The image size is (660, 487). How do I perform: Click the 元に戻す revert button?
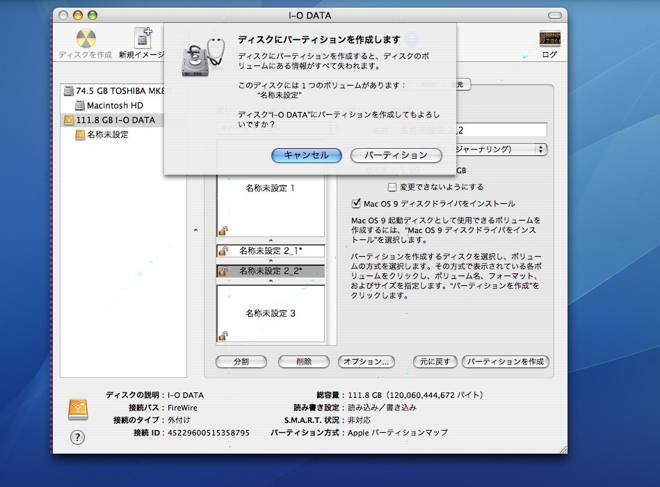[x=435, y=362]
